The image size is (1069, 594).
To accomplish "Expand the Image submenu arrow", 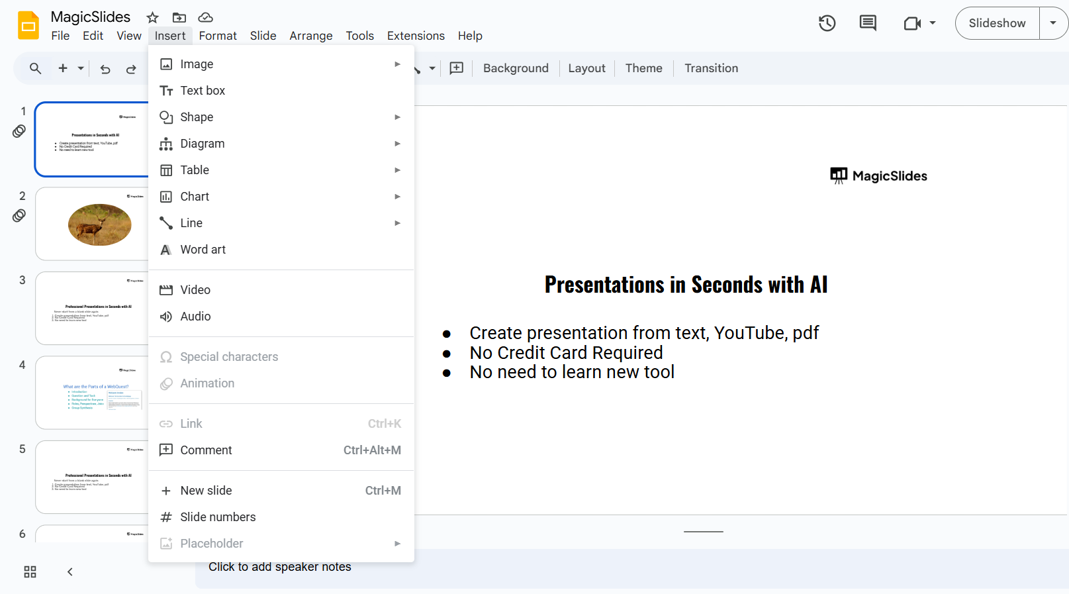I will coord(398,64).
